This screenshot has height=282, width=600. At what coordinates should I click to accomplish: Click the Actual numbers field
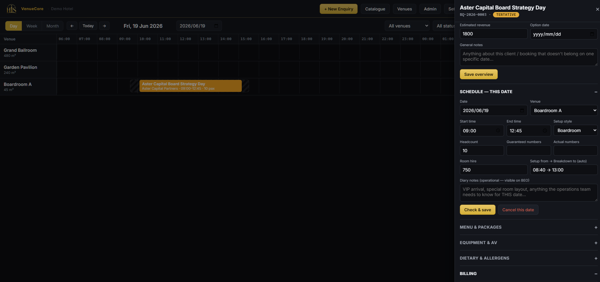pos(575,151)
